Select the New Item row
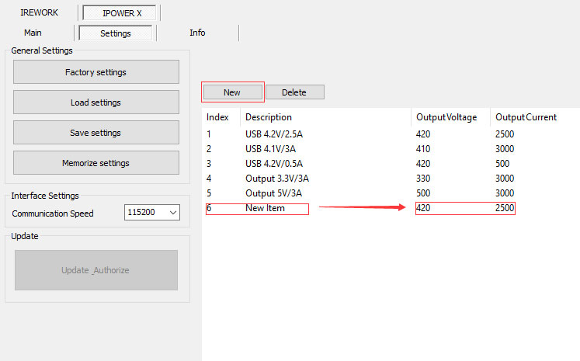 pos(265,208)
